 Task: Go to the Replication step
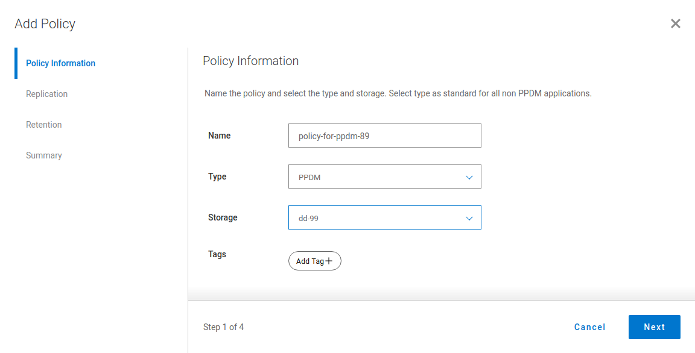(x=46, y=94)
